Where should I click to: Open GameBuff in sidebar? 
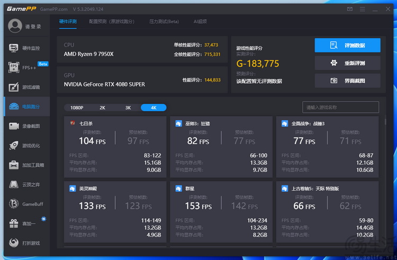[26, 204]
